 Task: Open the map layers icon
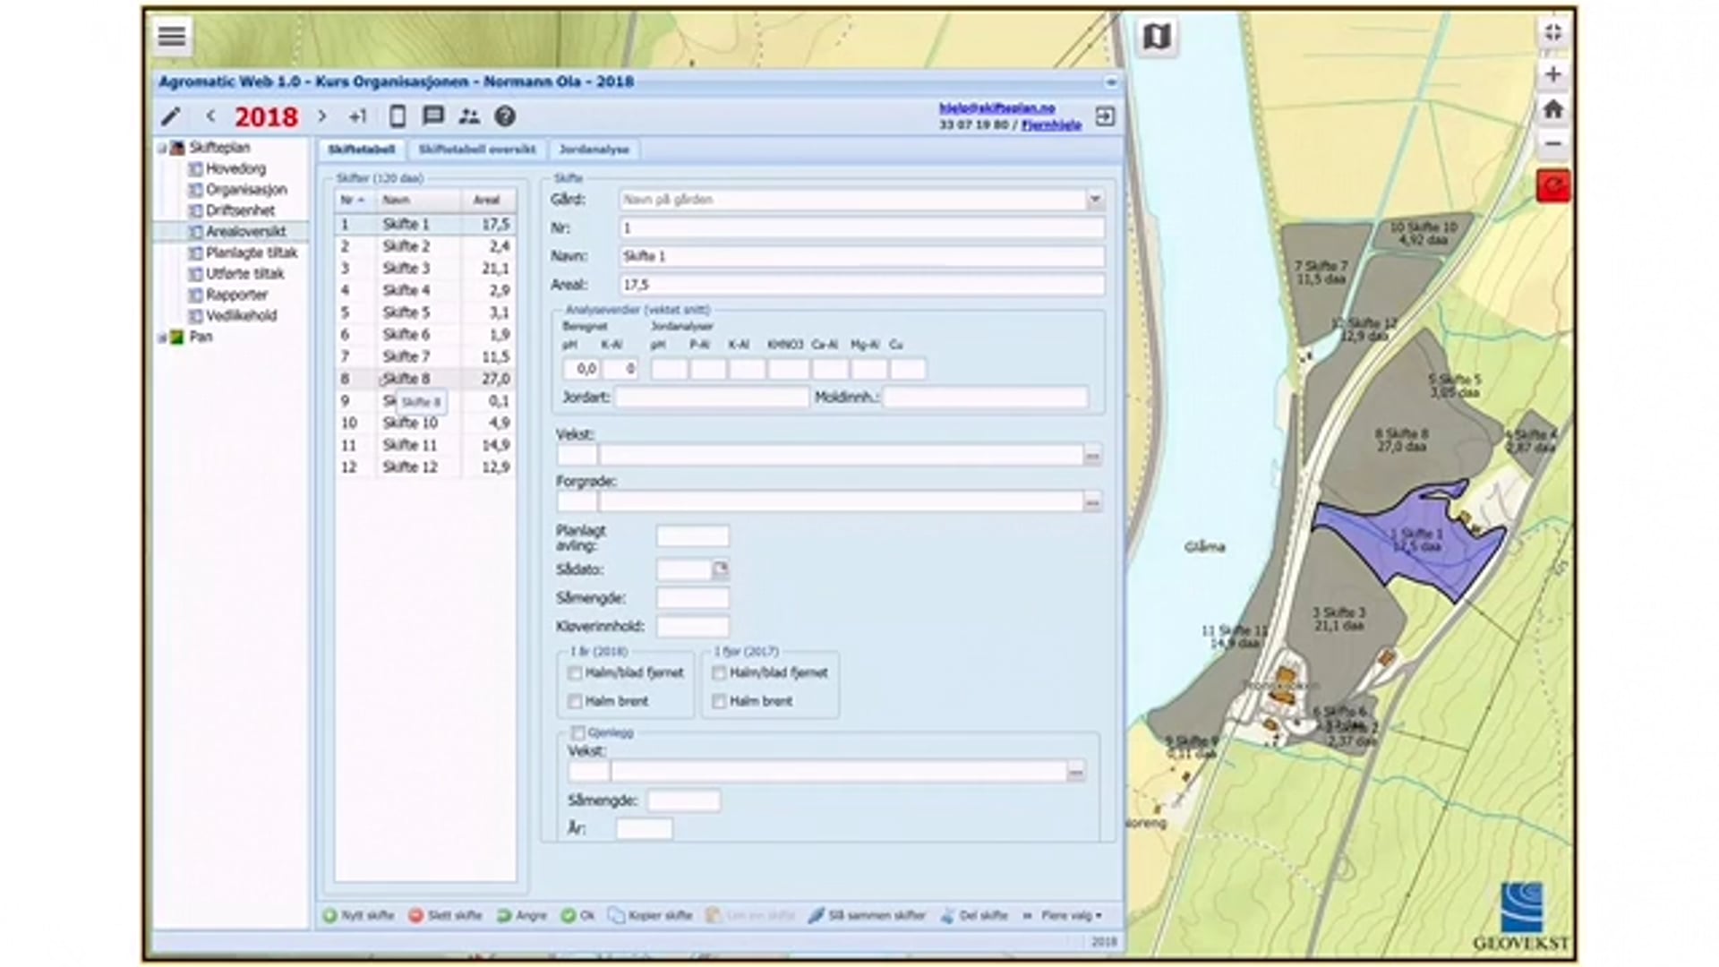coord(1157,37)
